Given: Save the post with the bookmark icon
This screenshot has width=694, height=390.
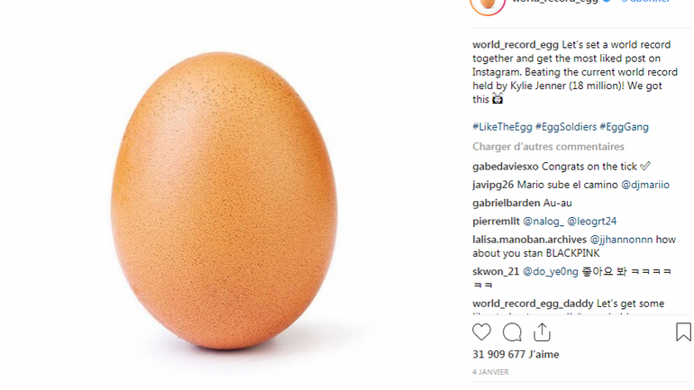Looking at the screenshot, I should (x=683, y=332).
